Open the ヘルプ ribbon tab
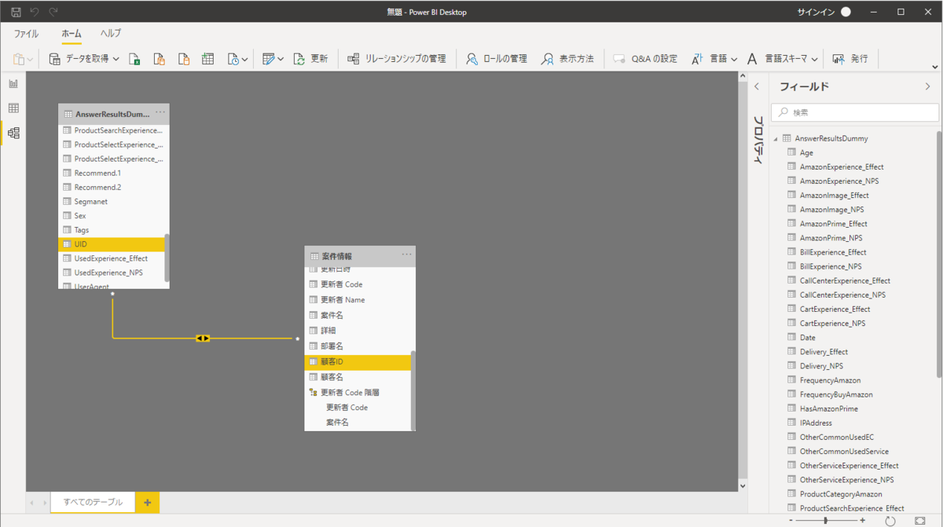Image resolution: width=943 pixels, height=527 pixels. coord(111,34)
